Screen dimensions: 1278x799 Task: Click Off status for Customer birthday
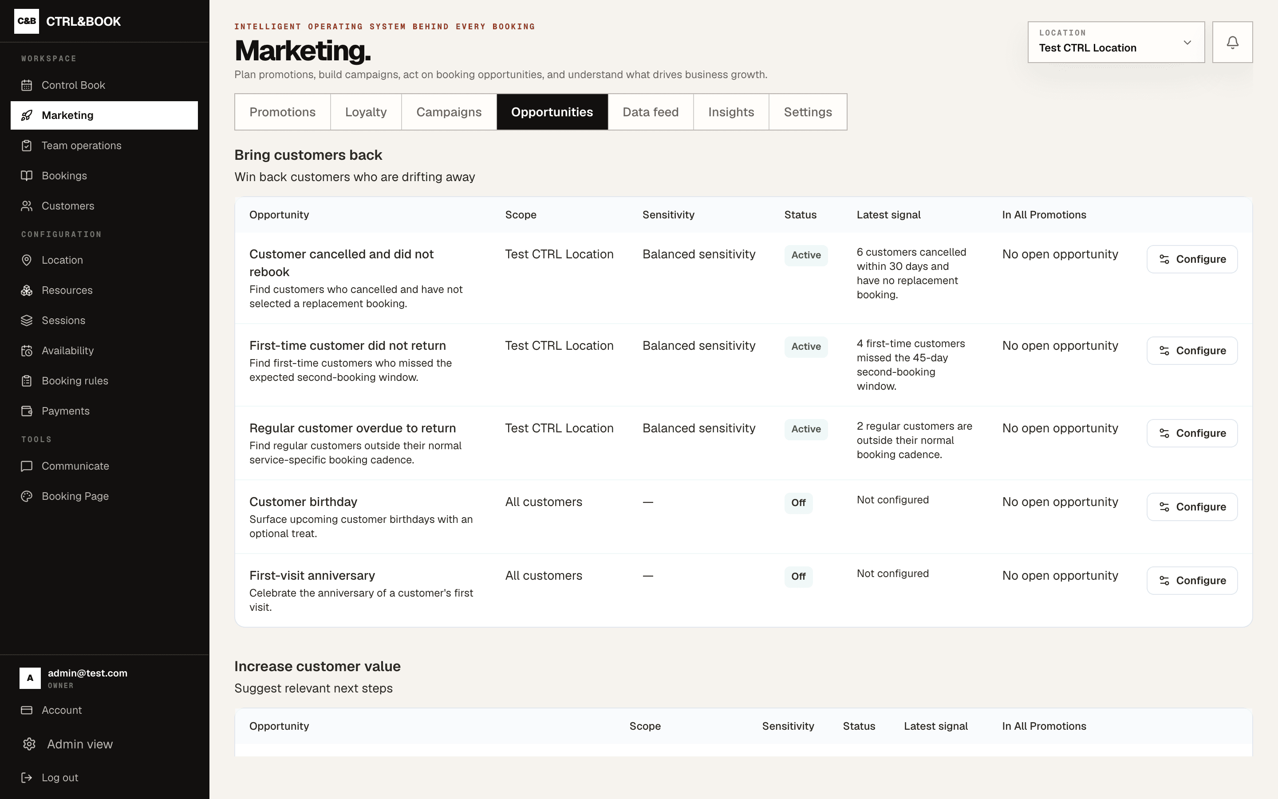pyautogui.click(x=798, y=503)
